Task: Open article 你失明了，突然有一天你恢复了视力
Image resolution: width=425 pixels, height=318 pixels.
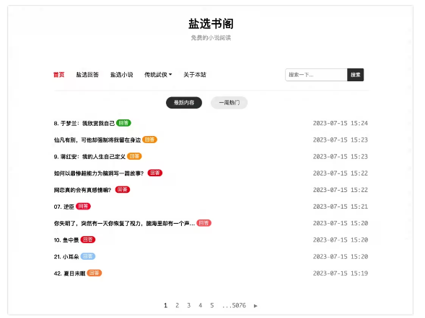Action: tap(124, 224)
